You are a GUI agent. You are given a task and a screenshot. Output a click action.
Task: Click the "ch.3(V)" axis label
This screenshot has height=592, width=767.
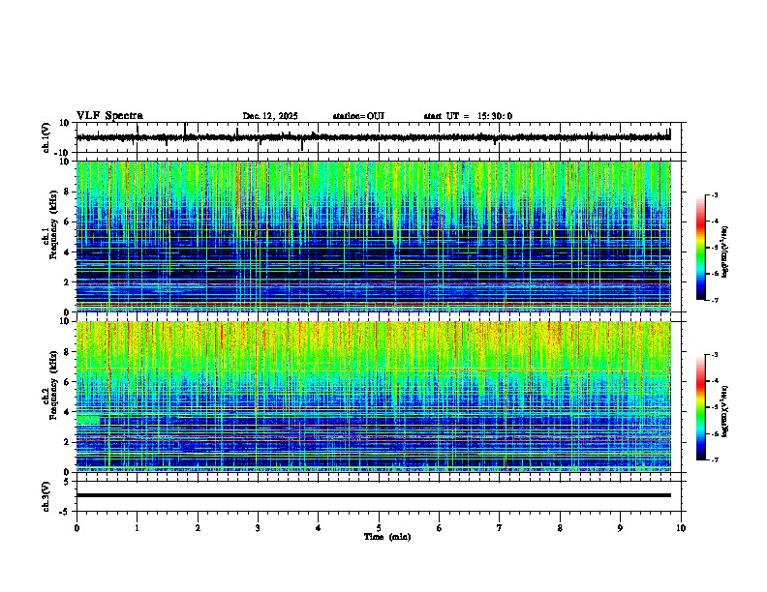[x=46, y=496]
